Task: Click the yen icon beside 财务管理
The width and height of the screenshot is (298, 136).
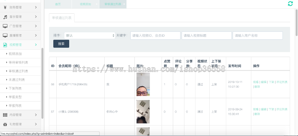Action: [5, 7]
